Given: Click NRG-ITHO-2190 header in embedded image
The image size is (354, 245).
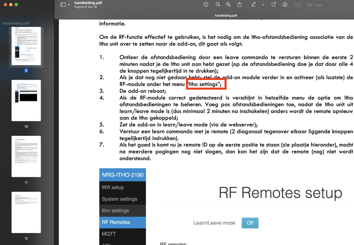Looking at the screenshot, I should 123,175.
